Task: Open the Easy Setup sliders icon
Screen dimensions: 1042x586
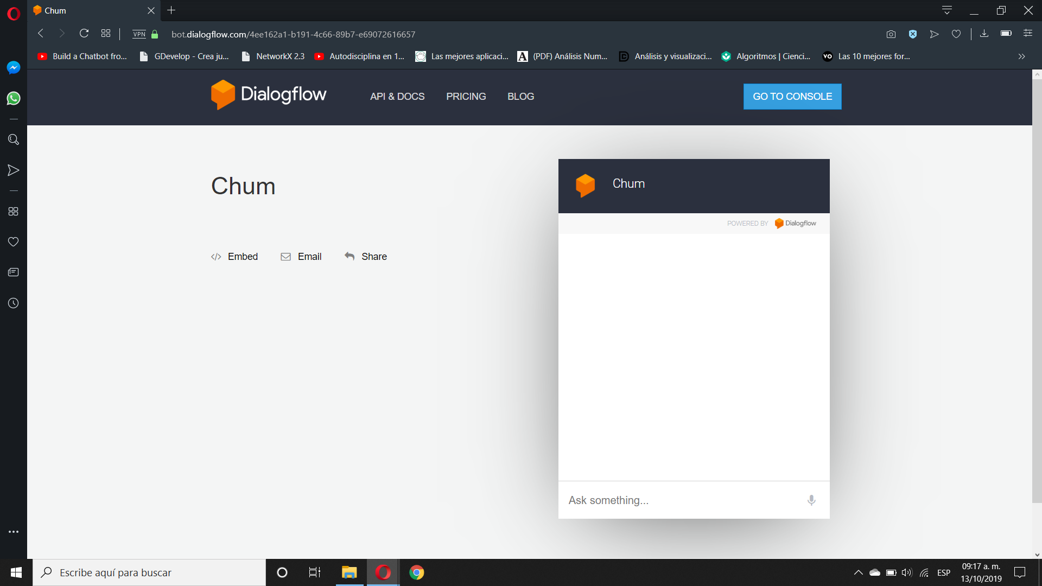Action: pyautogui.click(x=1028, y=34)
